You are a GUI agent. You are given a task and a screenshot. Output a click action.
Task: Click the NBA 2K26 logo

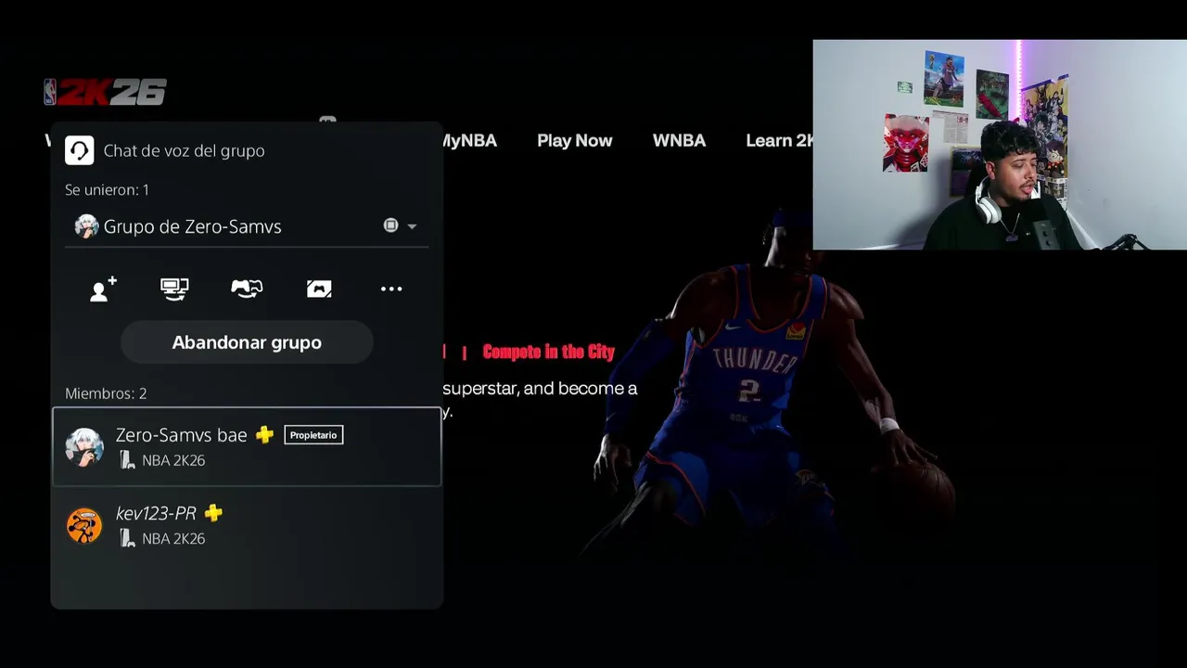pyautogui.click(x=105, y=92)
